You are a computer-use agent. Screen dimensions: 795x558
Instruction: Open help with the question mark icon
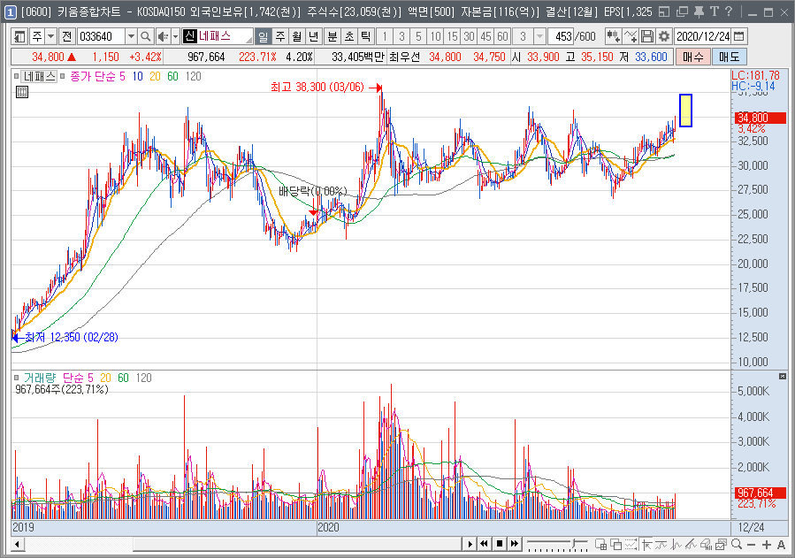pos(729,11)
